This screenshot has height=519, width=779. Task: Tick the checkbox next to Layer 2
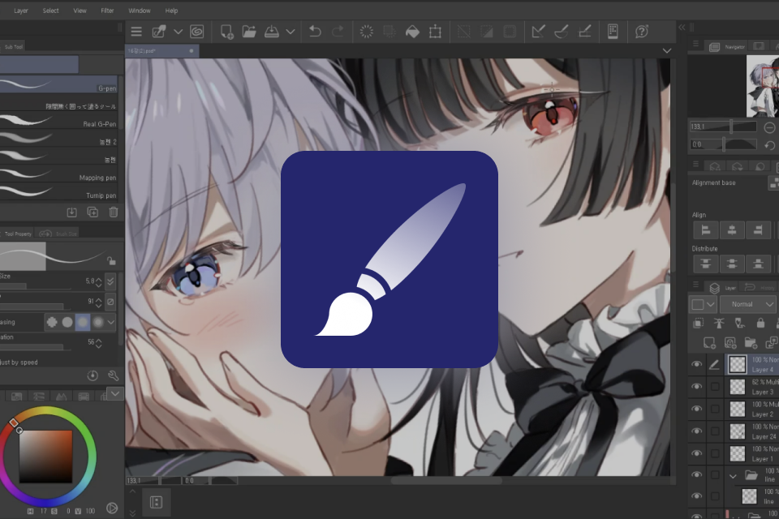click(x=715, y=409)
